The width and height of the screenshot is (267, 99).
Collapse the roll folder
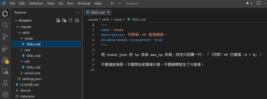(x=46, y=61)
